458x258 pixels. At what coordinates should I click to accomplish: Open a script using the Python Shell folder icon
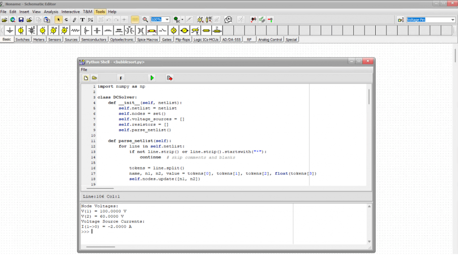(95, 78)
